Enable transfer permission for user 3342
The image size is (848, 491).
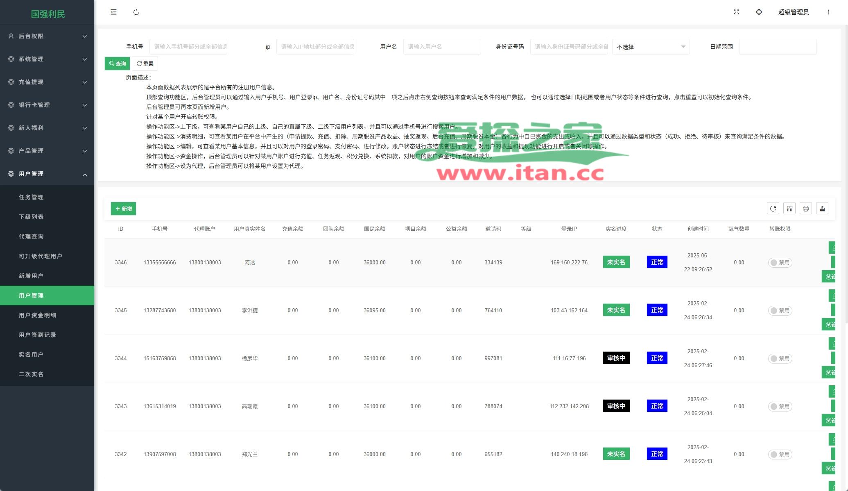(780, 455)
